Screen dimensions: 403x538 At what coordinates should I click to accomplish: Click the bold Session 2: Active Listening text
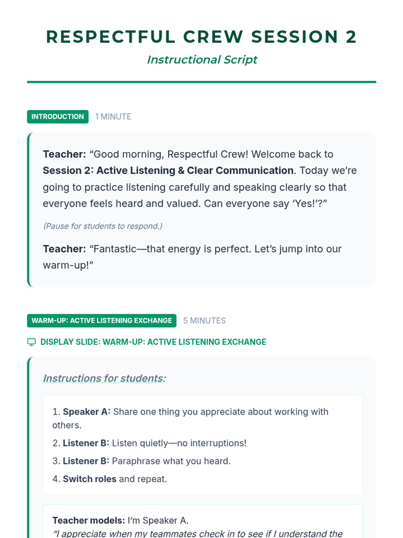[x=168, y=170]
